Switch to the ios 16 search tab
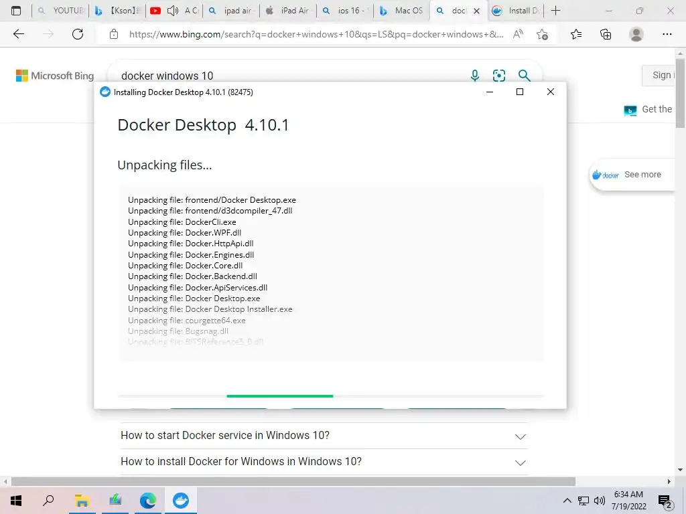 (x=345, y=11)
